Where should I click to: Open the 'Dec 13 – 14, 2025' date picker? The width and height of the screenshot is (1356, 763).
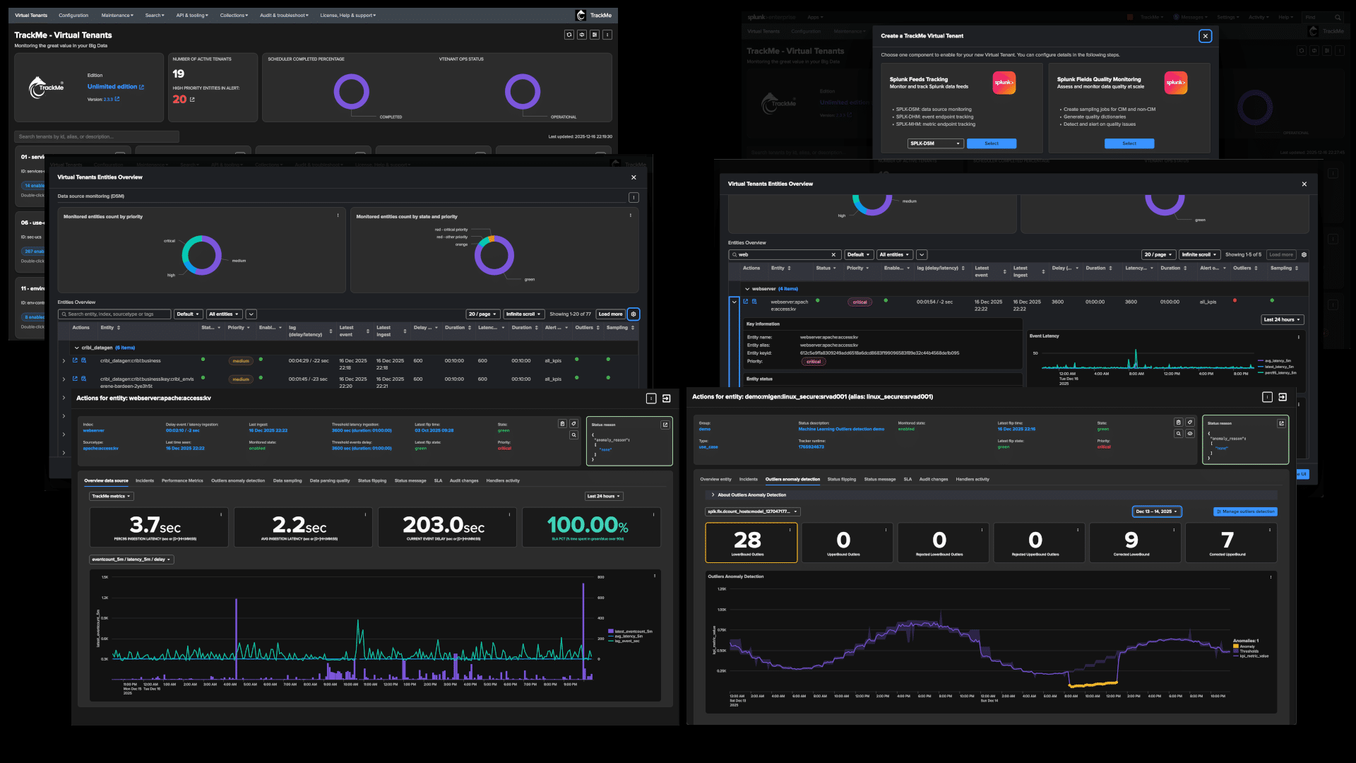(1156, 511)
